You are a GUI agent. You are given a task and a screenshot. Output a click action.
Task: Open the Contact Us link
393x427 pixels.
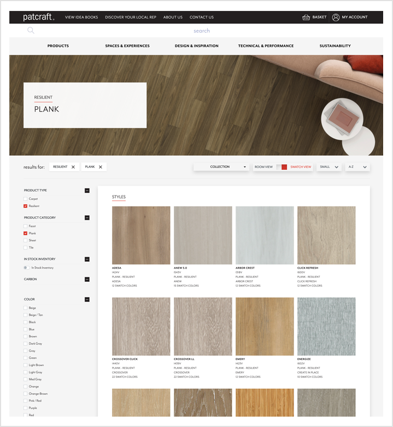201,17
